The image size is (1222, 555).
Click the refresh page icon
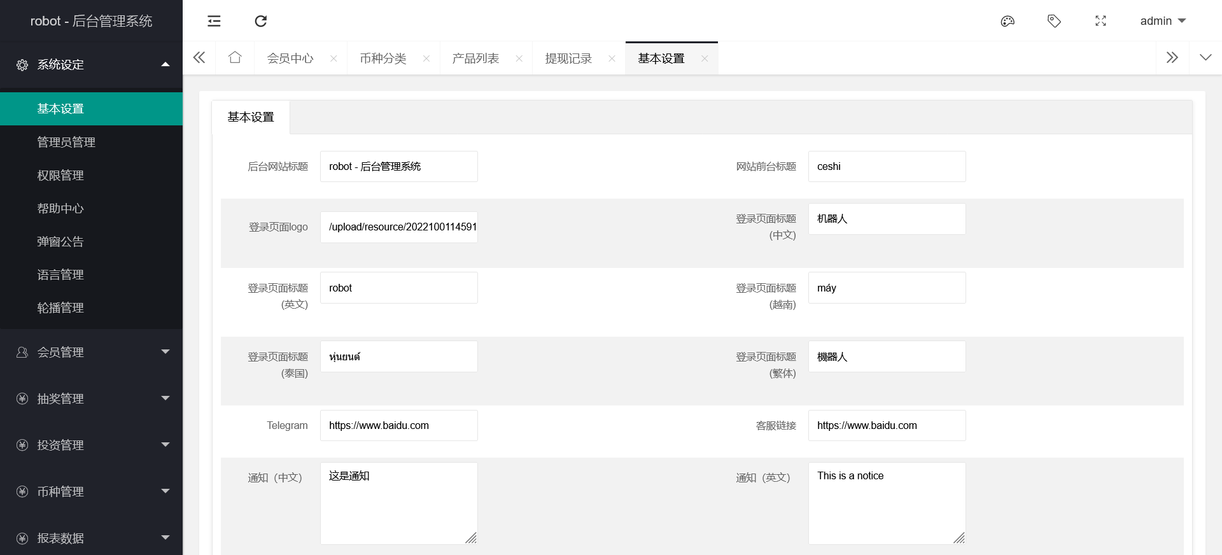(260, 21)
